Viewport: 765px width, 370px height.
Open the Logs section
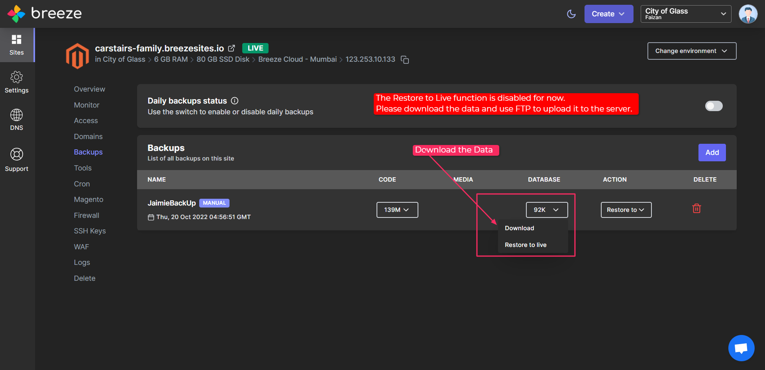[x=82, y=262]
